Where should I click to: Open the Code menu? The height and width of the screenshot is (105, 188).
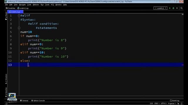pos(29,5)
